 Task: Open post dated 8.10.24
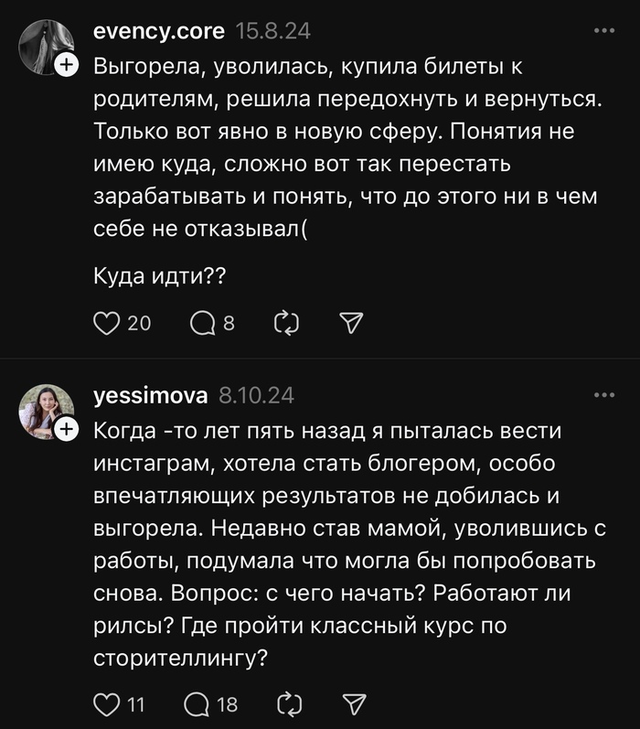256,395
